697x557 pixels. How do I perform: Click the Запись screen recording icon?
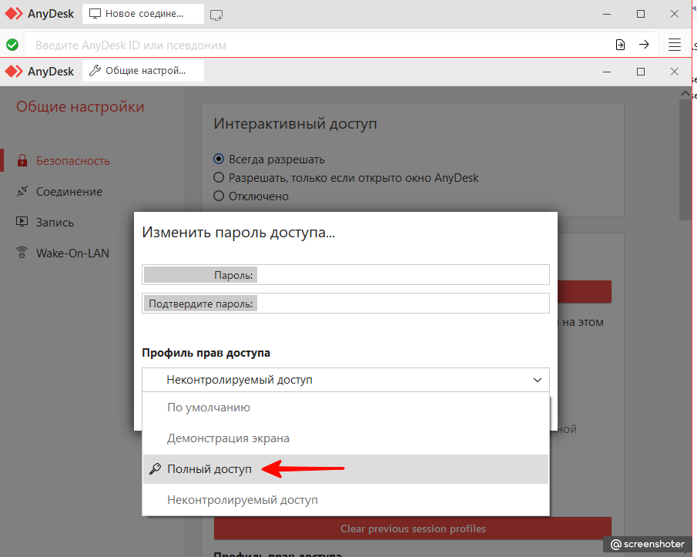click(x=22, y=222)
